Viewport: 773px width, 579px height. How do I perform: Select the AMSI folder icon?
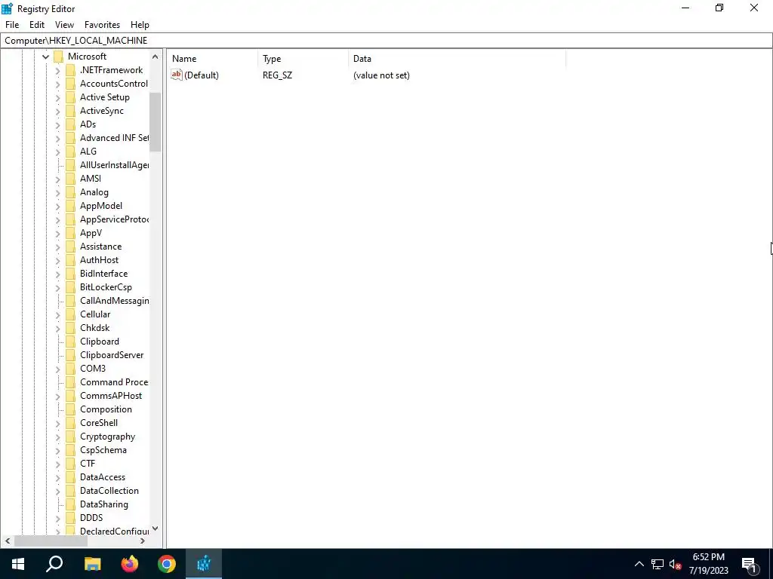click(70, 178)
